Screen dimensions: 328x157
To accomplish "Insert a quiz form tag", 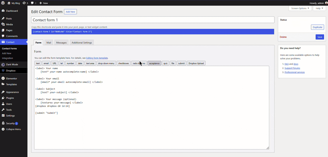I will click(165, 63).
